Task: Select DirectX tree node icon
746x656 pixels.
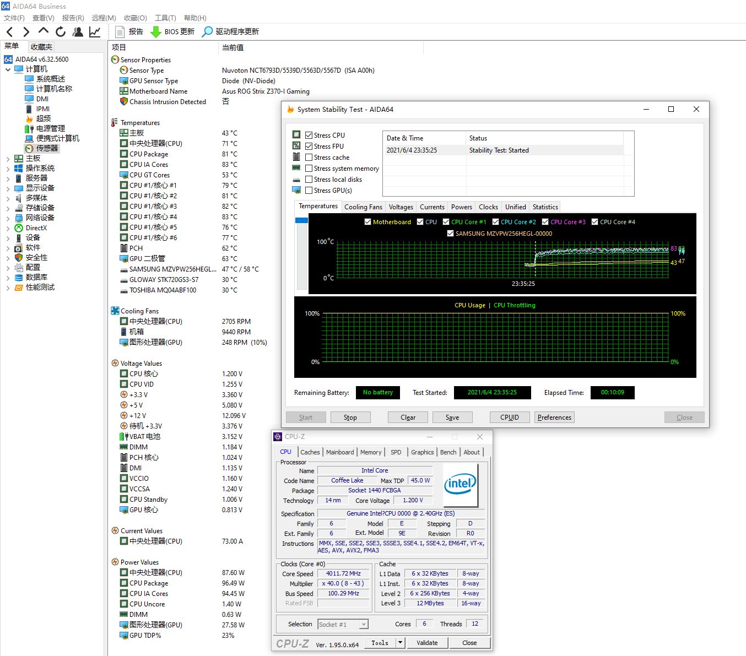Action: [x=19, y=227]
